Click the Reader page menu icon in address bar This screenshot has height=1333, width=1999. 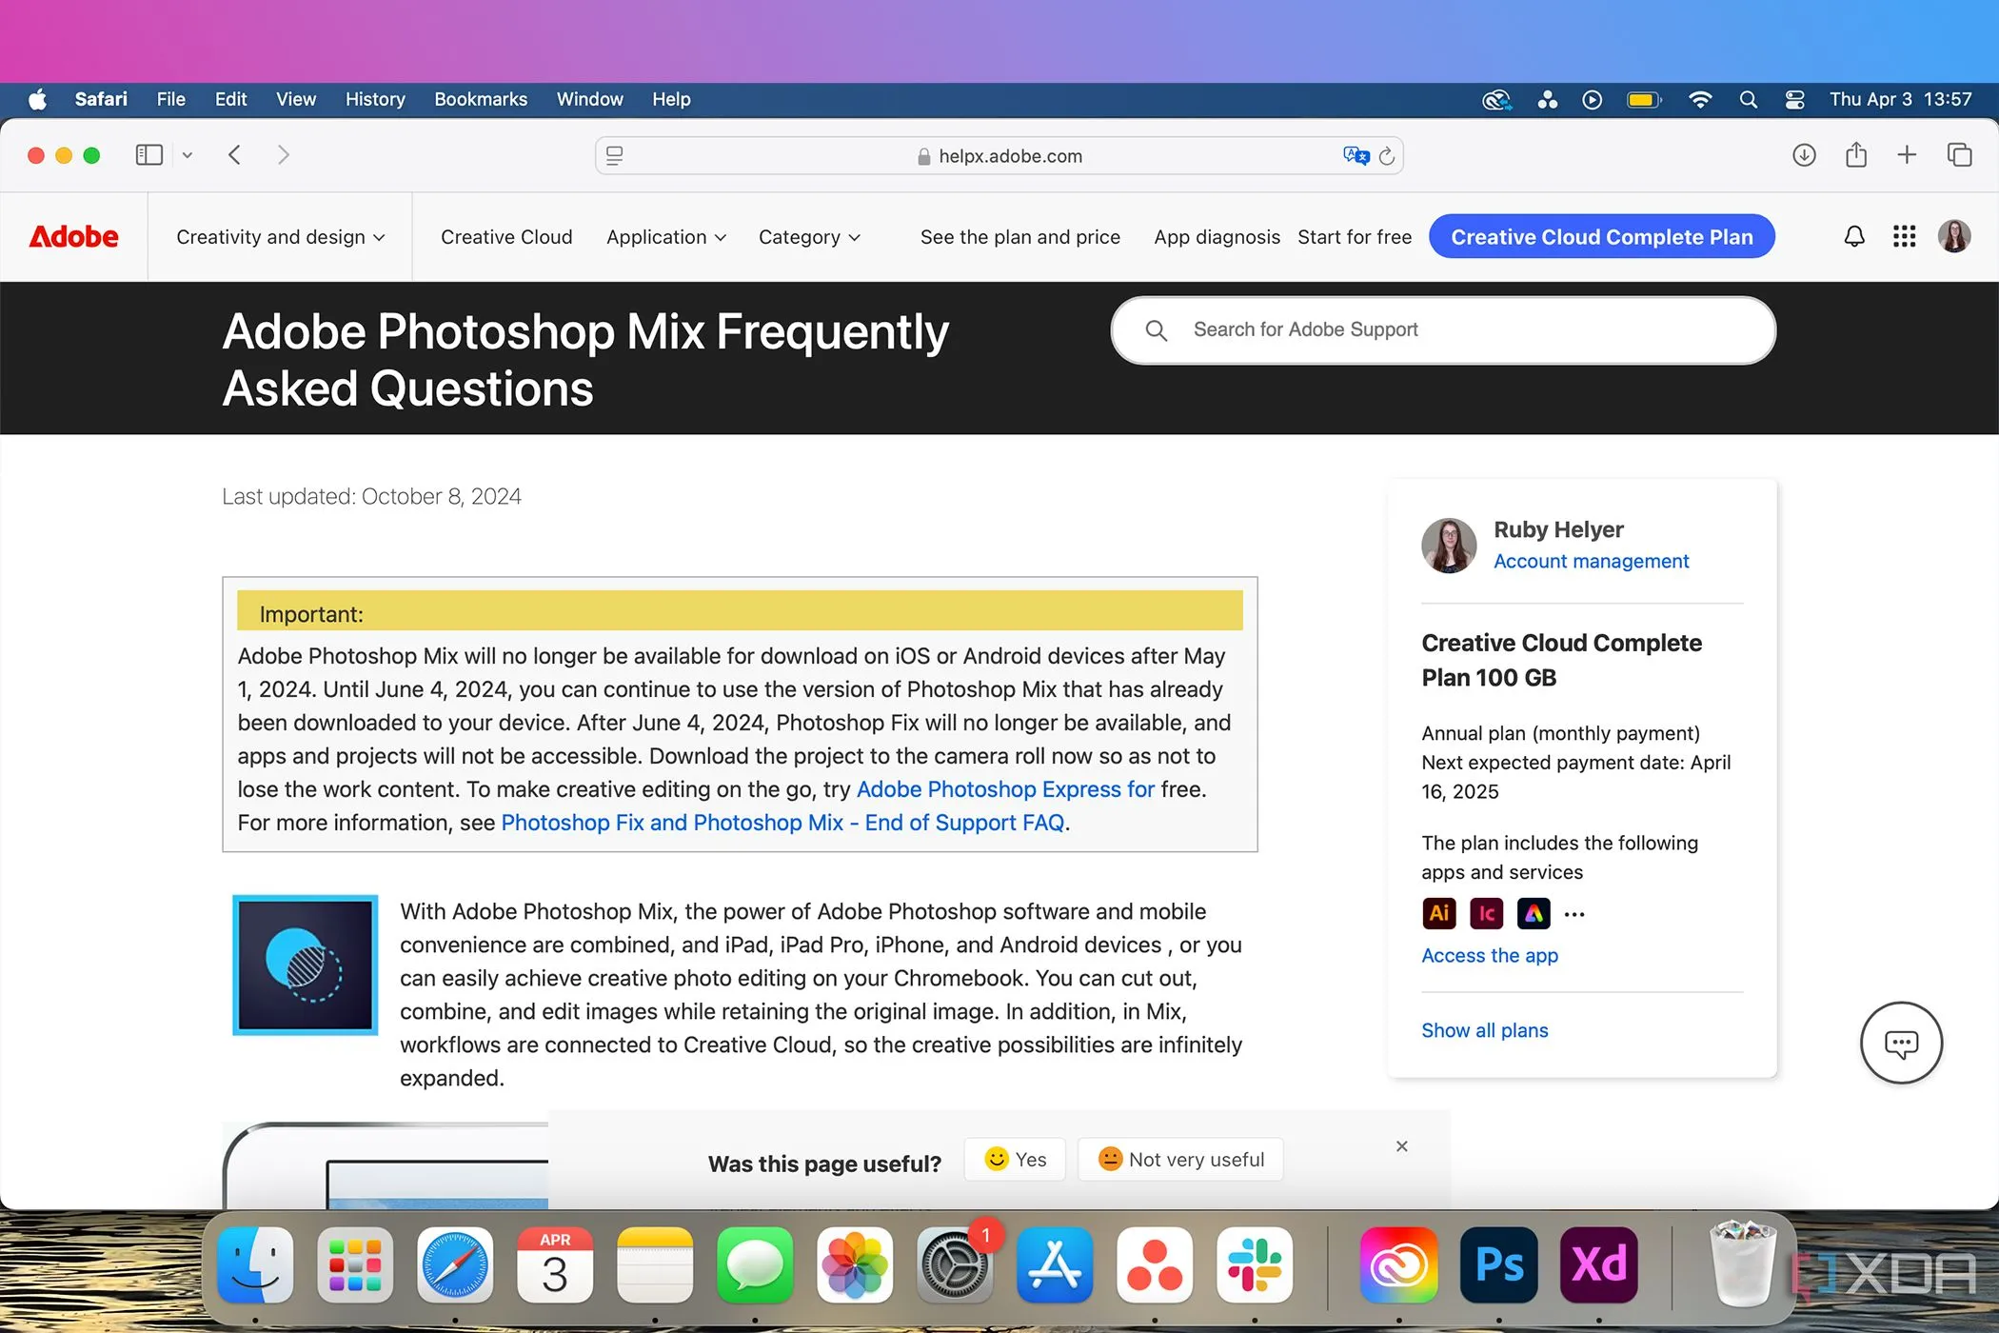[x=615, y=155]
